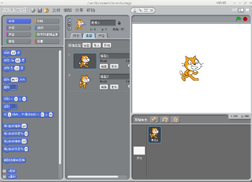Screen dimensions: 252x182
Task: Open the 文件 menu
Action: tap(56, 11)
